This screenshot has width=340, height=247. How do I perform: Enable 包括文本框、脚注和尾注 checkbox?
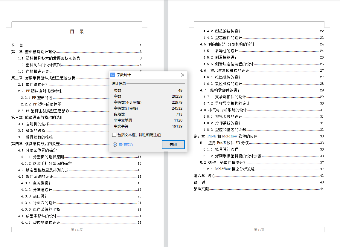click(114, 135)
